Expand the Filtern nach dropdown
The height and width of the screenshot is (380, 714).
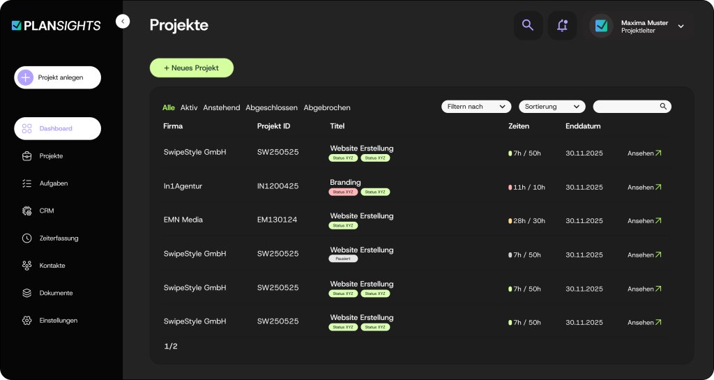click(476, 107)
